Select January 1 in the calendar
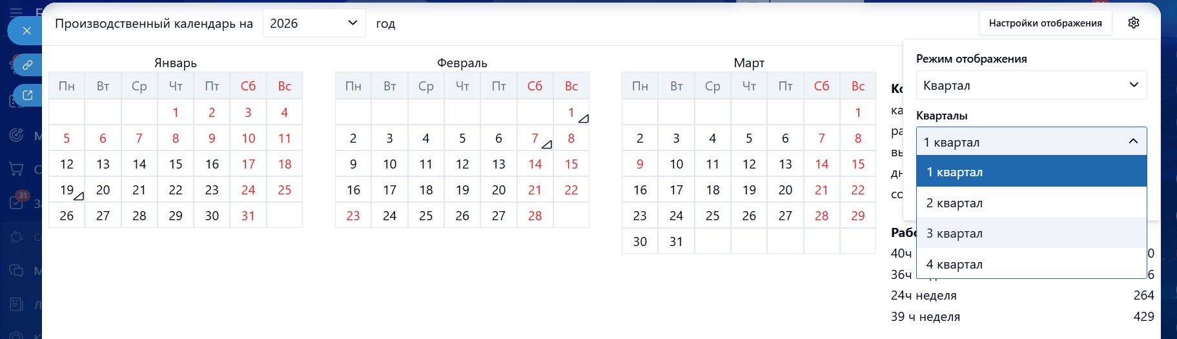 176,112
